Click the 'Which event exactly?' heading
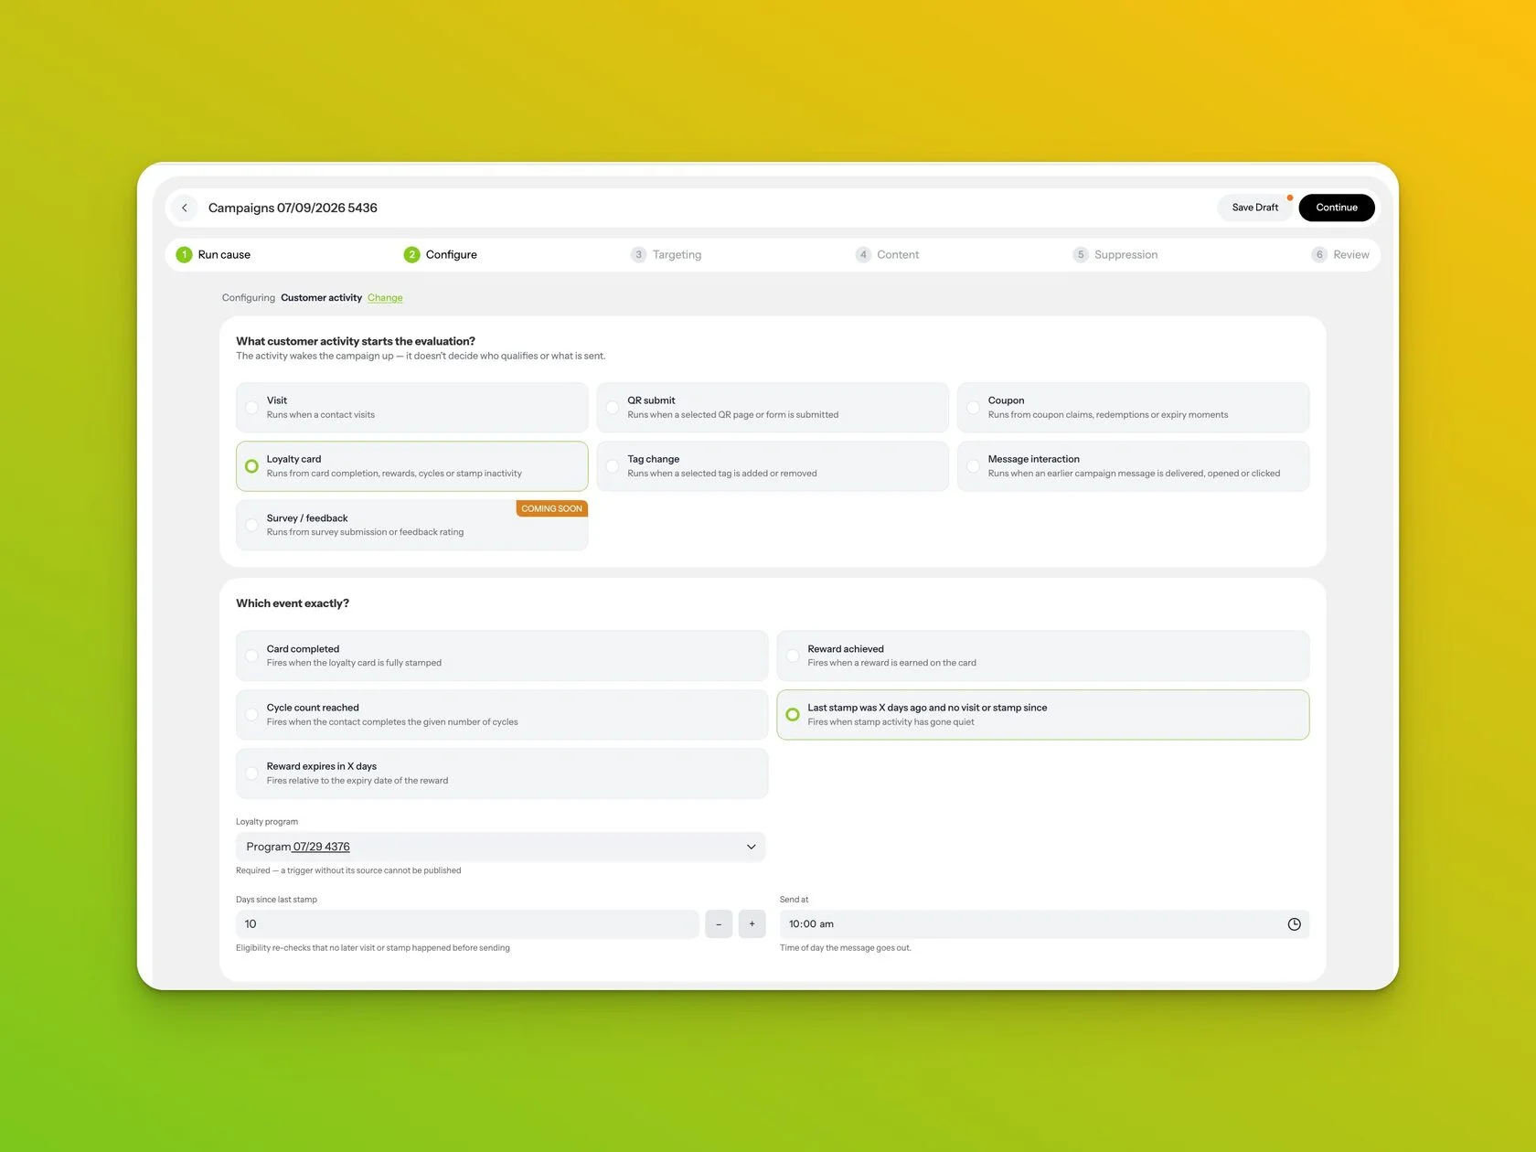Screen dimensions: 1536x1152 pos(293,603)
